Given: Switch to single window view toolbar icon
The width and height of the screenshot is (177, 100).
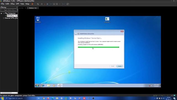Looking at the screenshot, I should [x=54, y=4].
